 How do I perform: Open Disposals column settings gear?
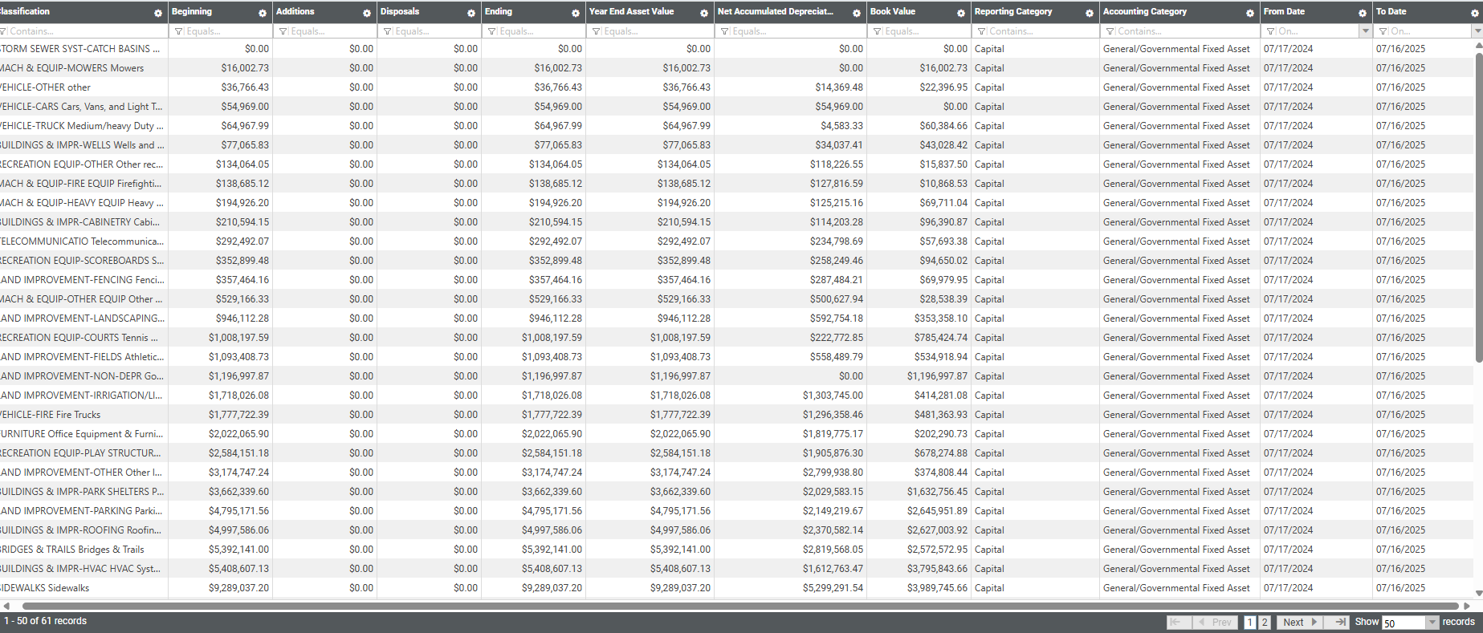(471, 13)
